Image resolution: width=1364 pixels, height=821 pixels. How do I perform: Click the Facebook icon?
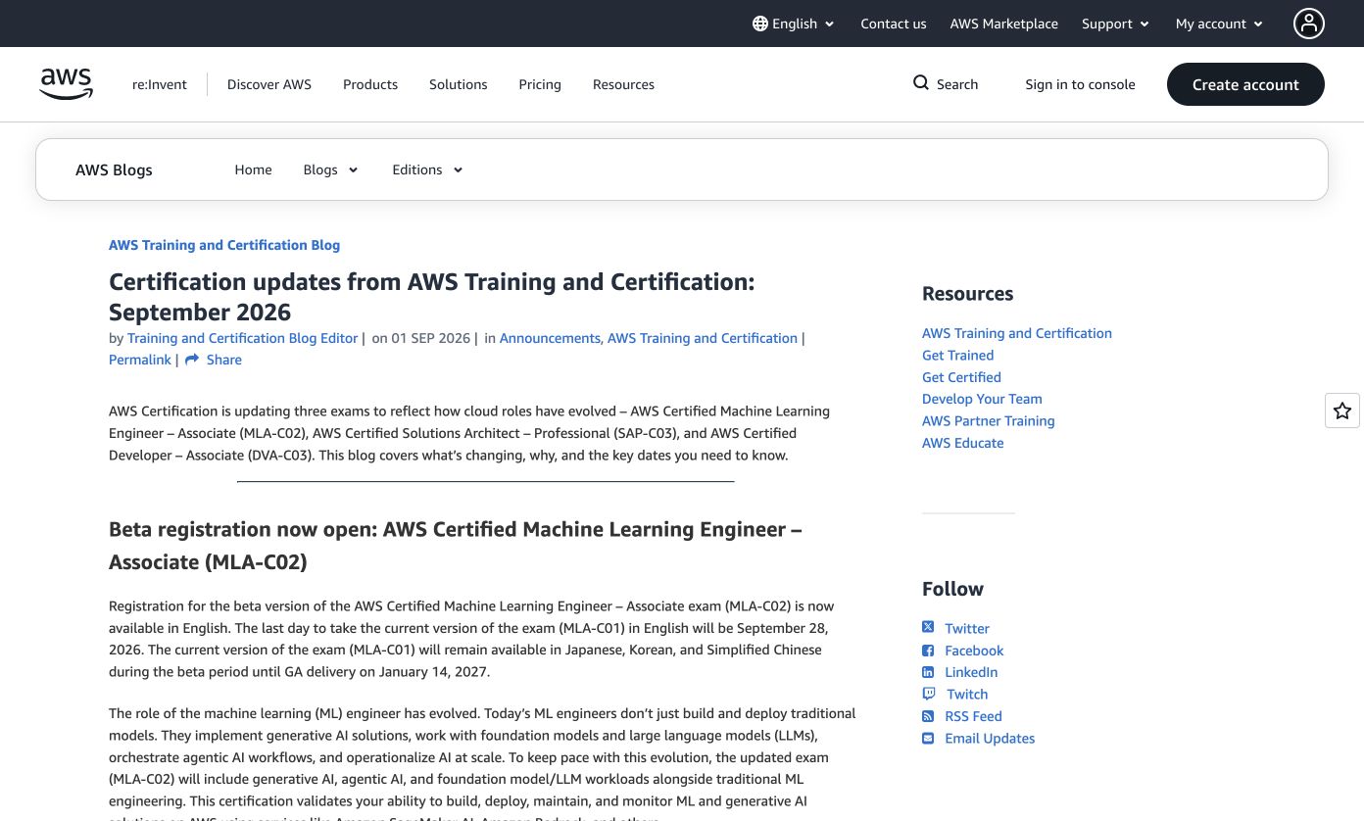tap(928, 651)
